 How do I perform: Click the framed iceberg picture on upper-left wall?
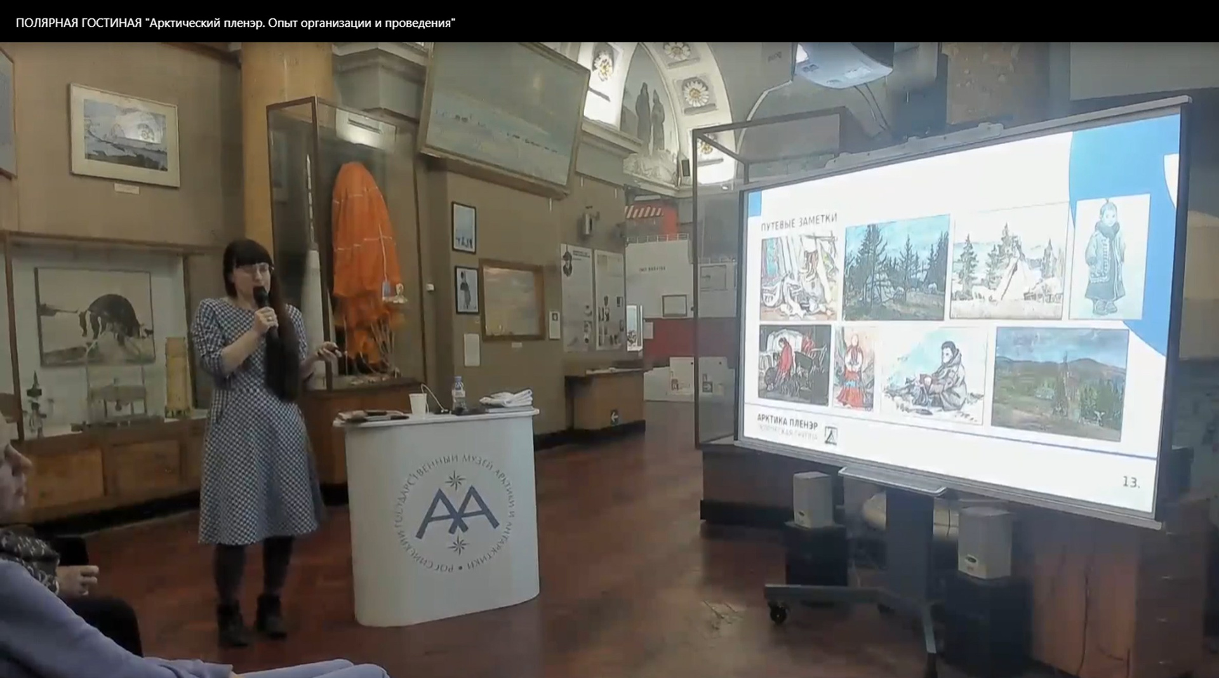tap(124, 135)
